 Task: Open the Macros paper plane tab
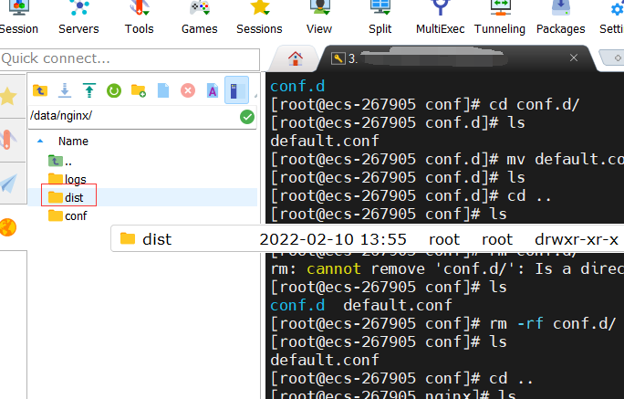coord(9,183)
